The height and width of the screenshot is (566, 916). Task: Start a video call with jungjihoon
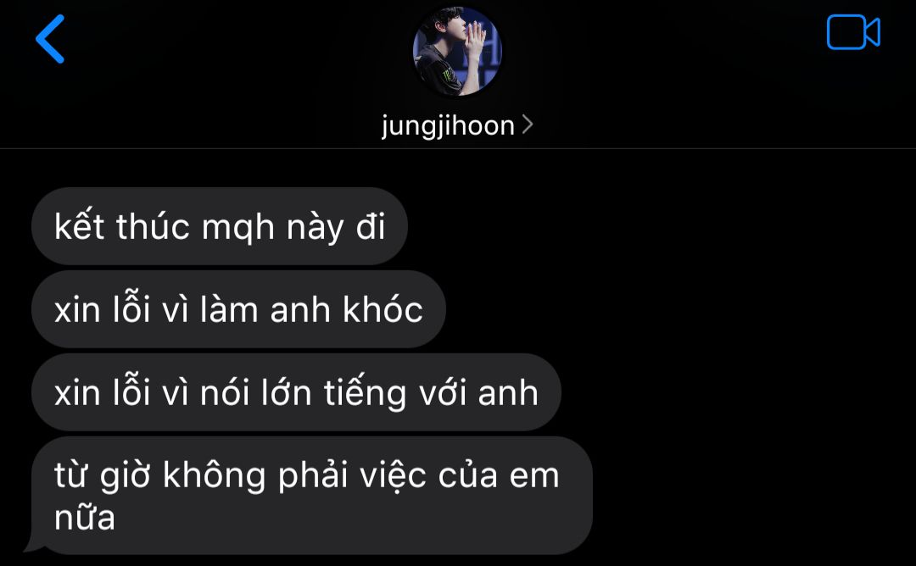tap(853, 32)
